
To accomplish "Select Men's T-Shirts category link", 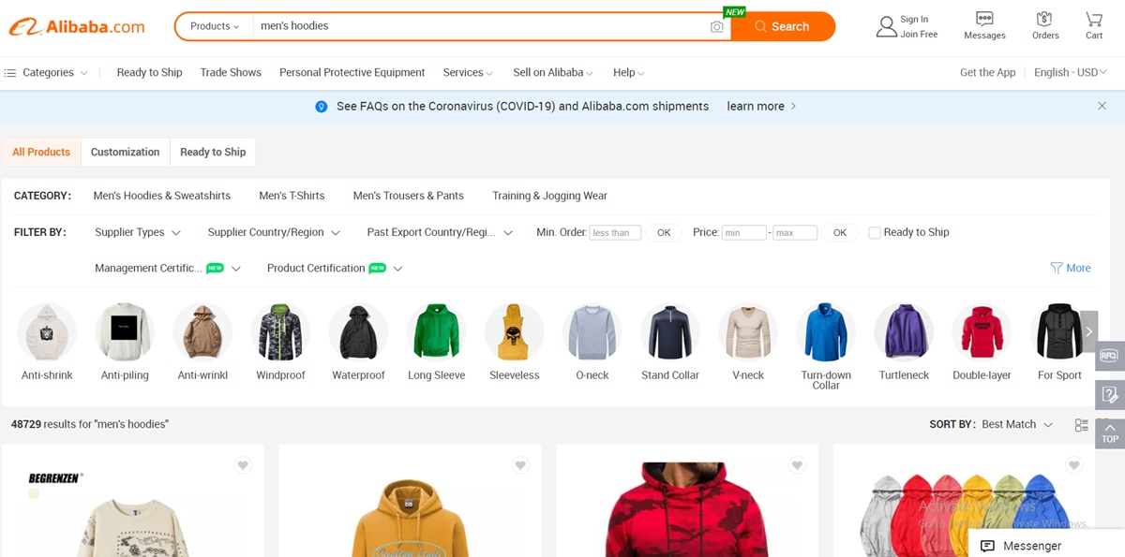I will [x=292, y=197].
